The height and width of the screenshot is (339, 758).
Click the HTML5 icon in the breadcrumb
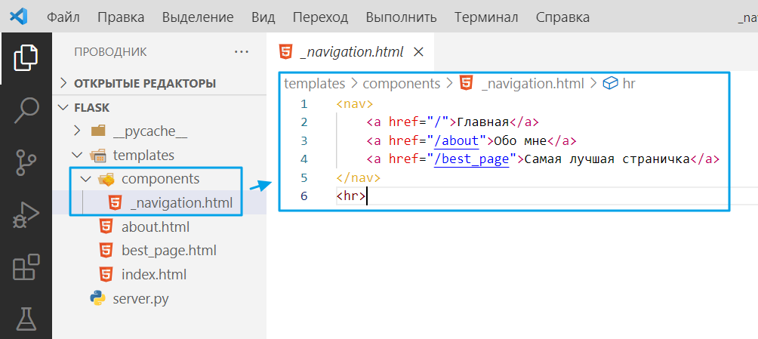click(466, 83)
